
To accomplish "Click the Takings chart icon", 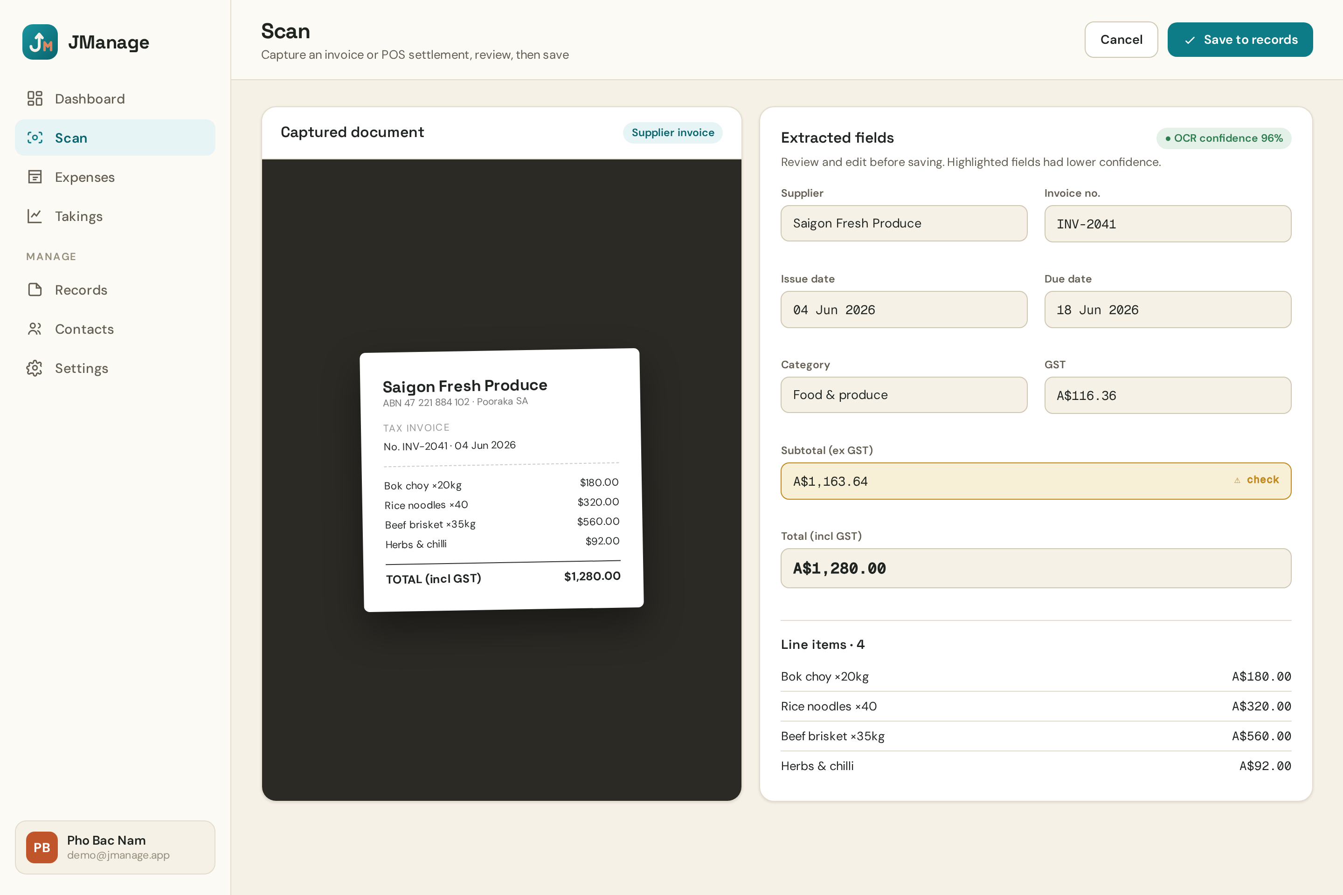I will [35, 216].
